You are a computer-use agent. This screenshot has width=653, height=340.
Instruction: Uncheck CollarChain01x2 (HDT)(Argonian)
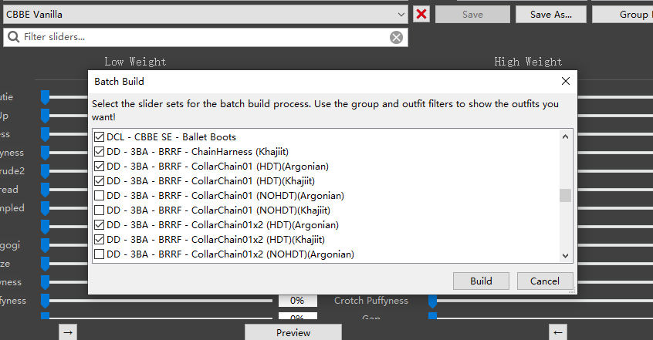coord(99,224)
